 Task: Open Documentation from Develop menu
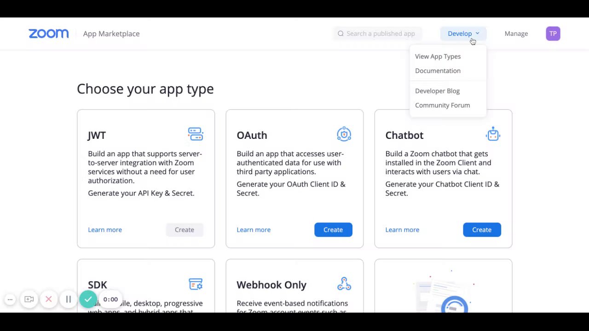[438, 71]
